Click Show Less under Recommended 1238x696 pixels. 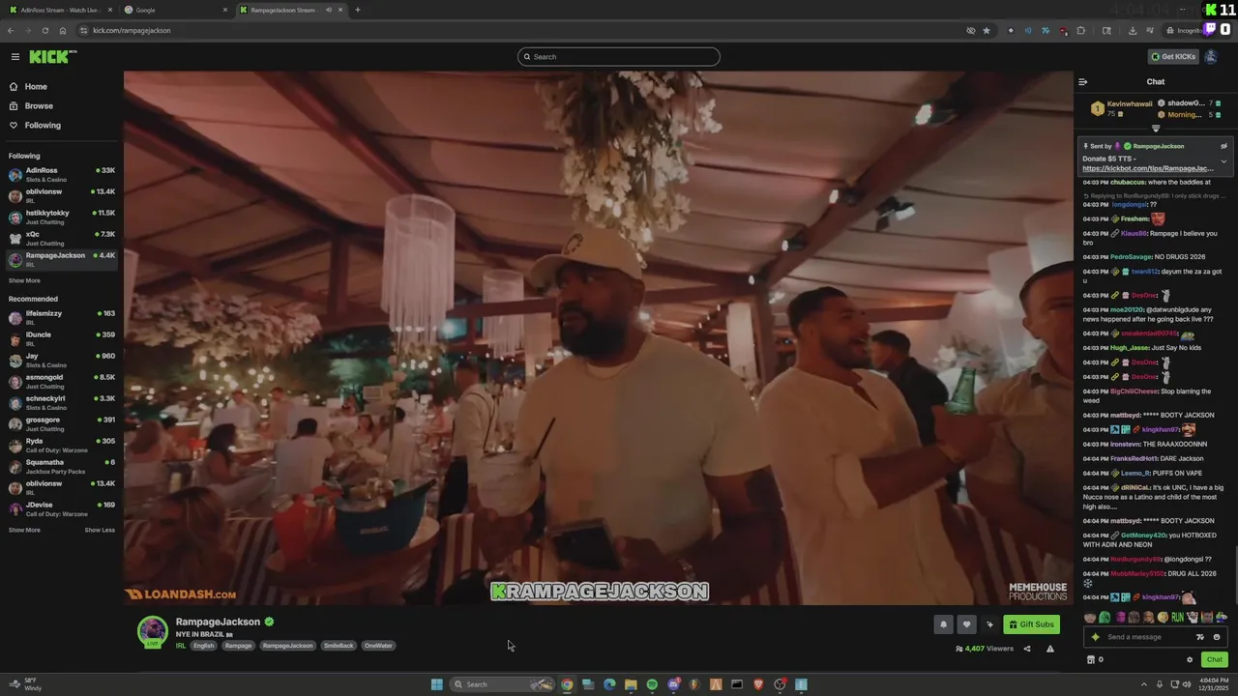click(100, 530)
